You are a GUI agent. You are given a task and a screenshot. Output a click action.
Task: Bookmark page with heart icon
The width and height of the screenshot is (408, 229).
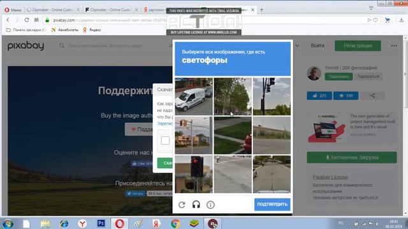(x=375, y=20)
